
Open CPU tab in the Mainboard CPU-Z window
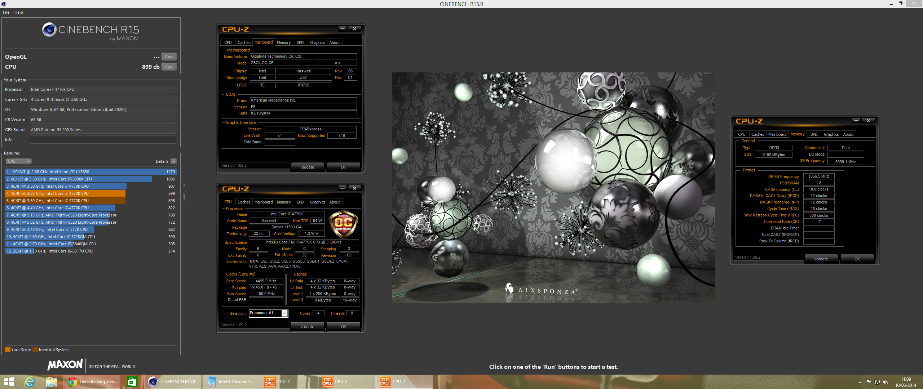click(228, 43)
